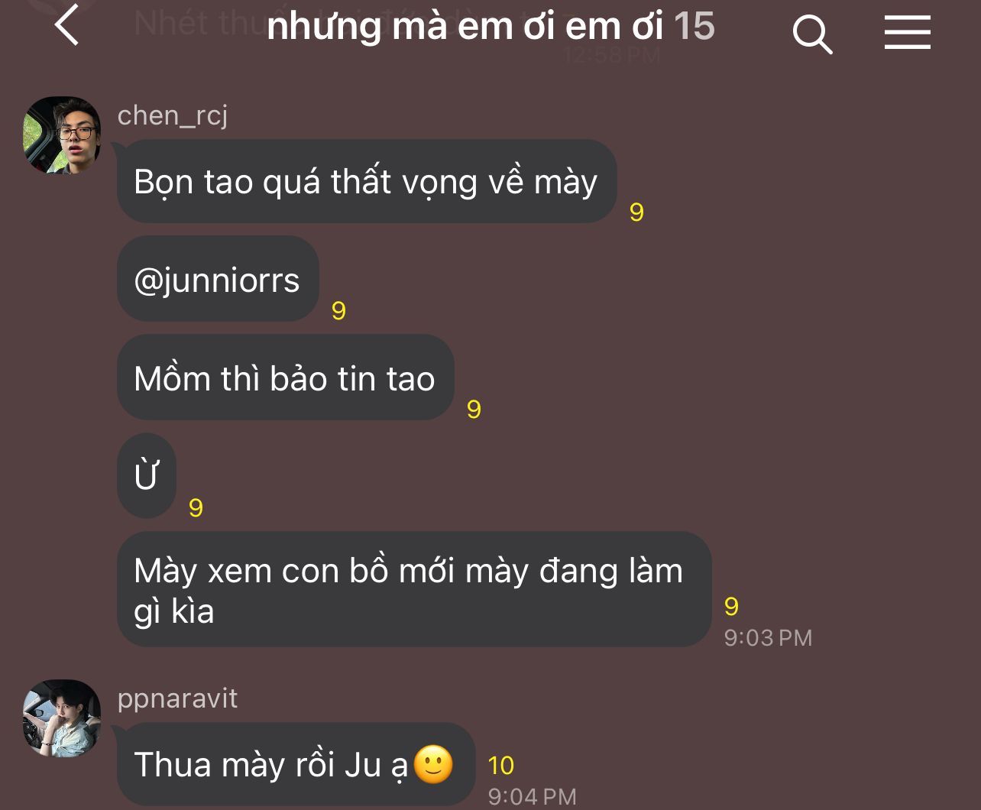Screen dimensions: 981x810
Task: Select the username ppnaravit
Action: (x=177, y=698)
